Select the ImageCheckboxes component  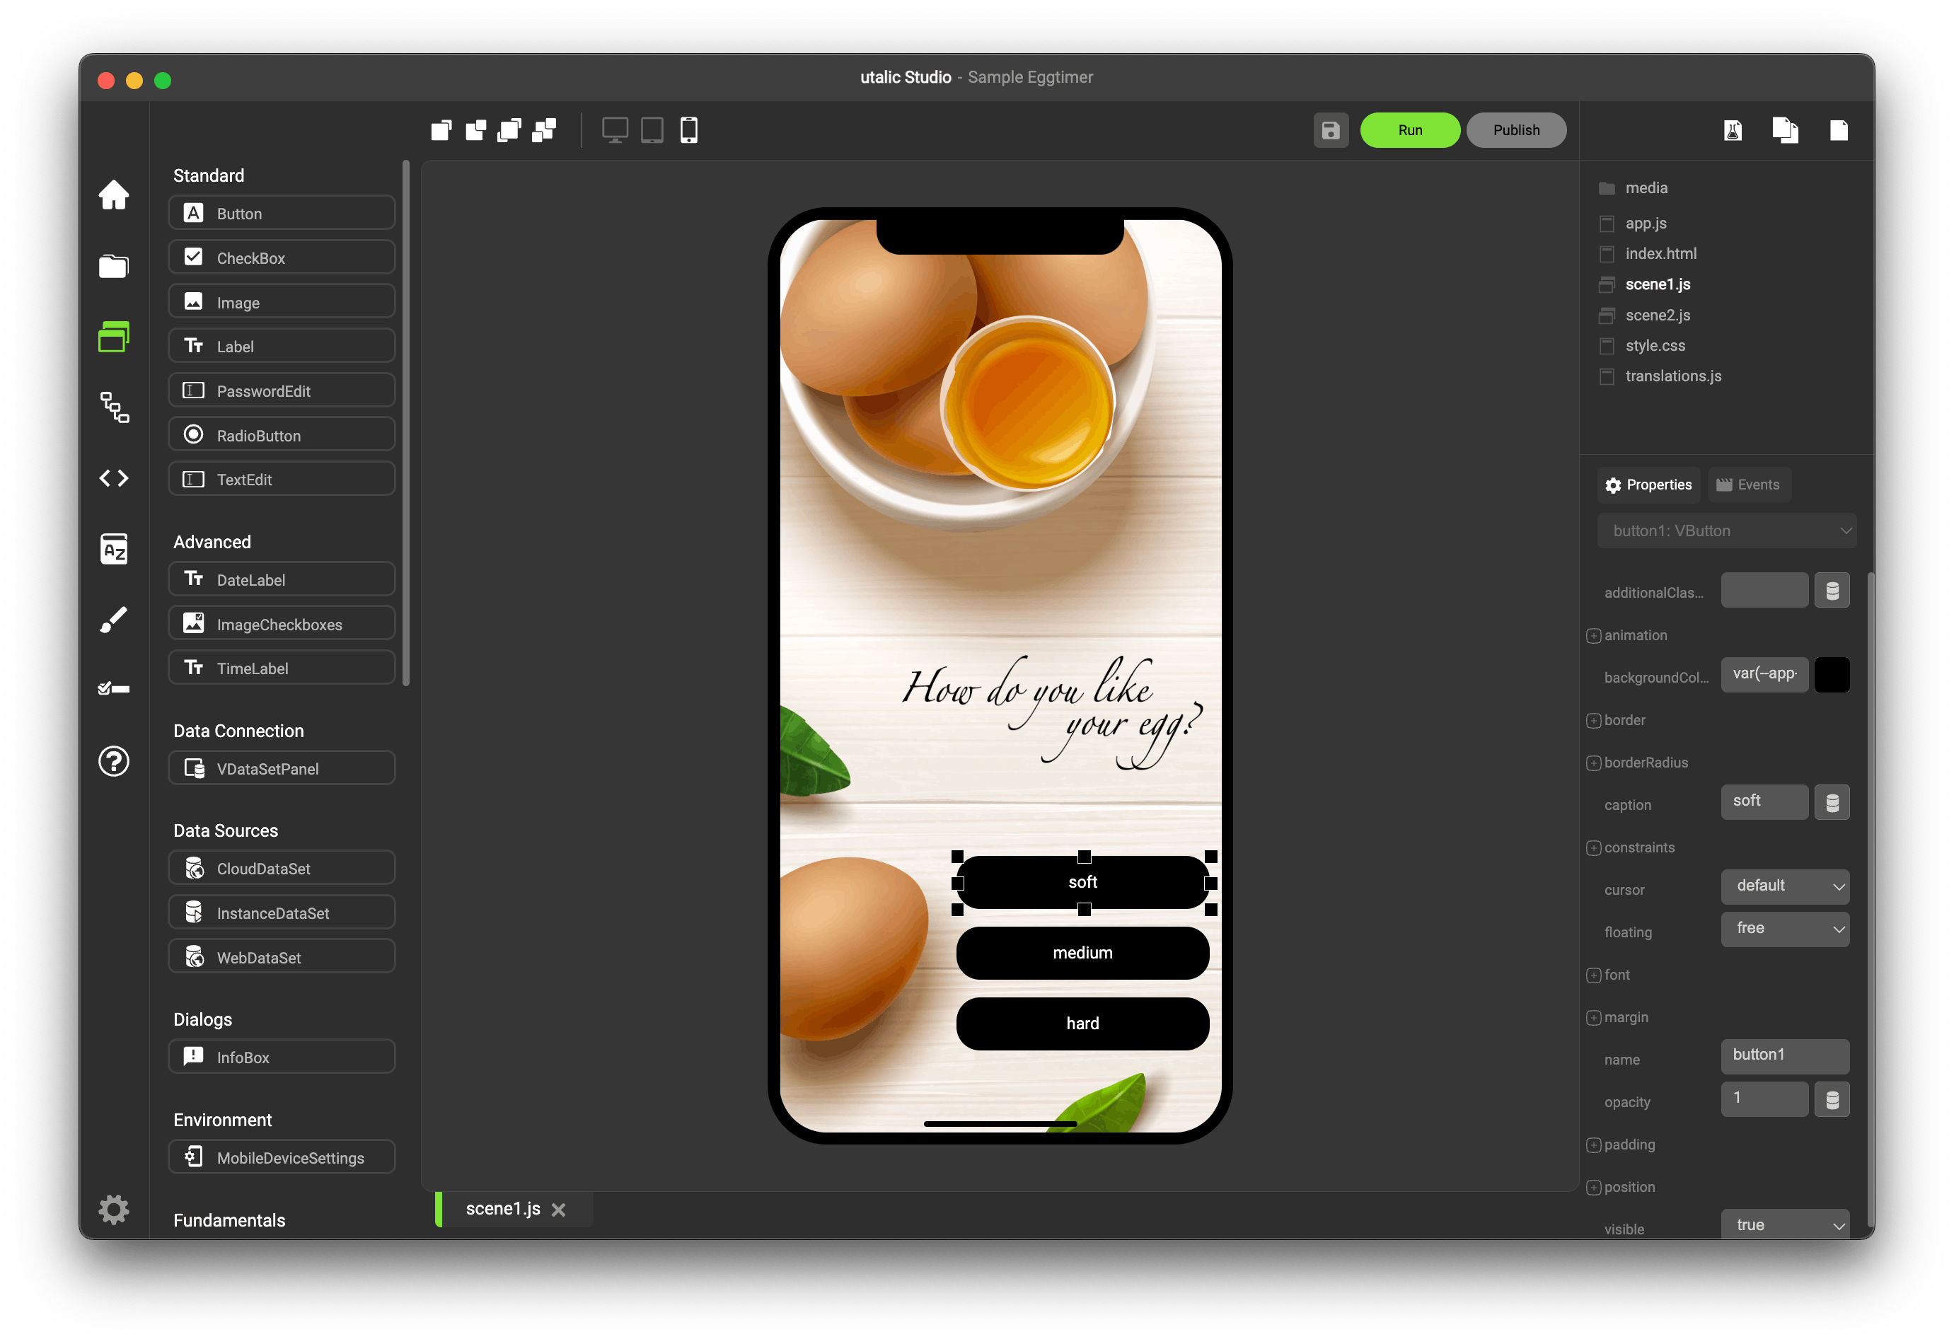click(282, 624)
